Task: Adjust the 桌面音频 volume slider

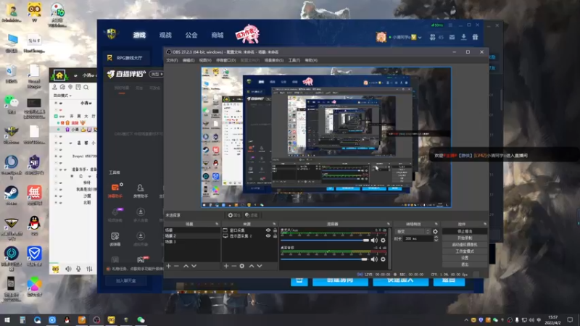Action: tap(325, 259)
